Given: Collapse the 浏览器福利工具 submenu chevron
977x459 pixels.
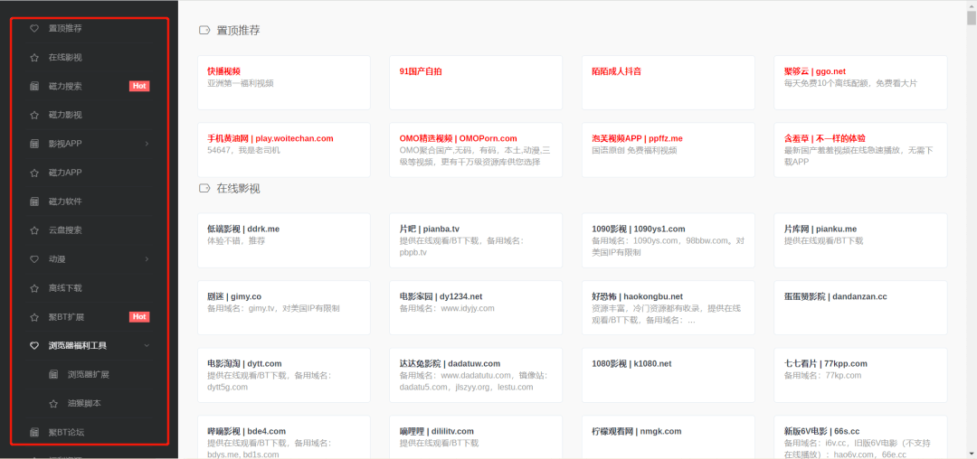Looking at the screenshot, I should [x=147, y=345].
